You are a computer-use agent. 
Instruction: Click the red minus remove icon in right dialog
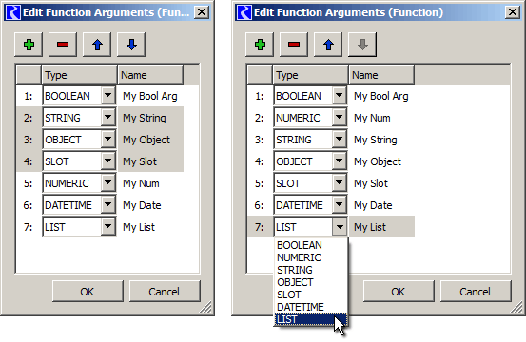pos(294,45)
